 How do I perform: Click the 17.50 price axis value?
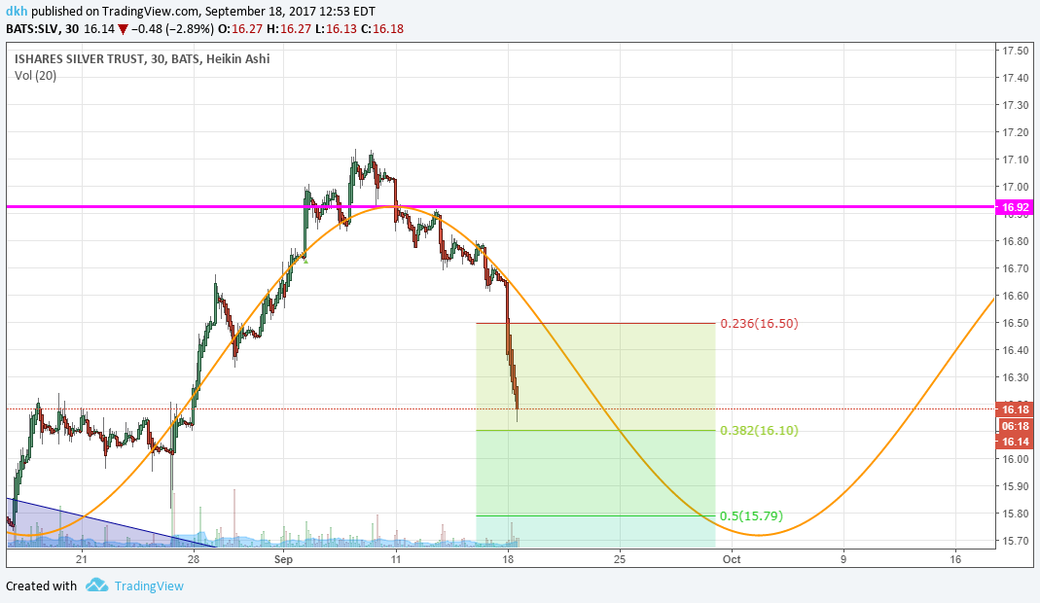point(1016,51)
